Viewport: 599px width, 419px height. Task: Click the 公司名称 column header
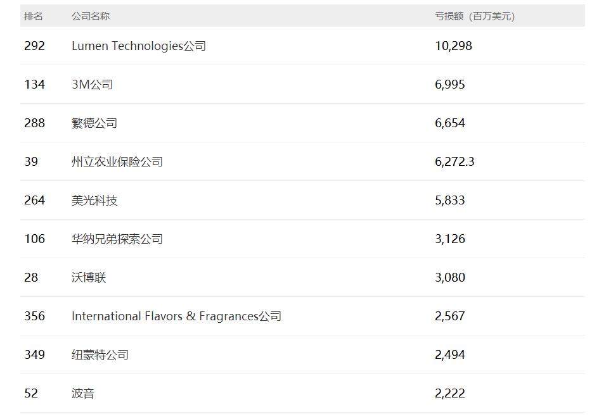pos(88,16)
